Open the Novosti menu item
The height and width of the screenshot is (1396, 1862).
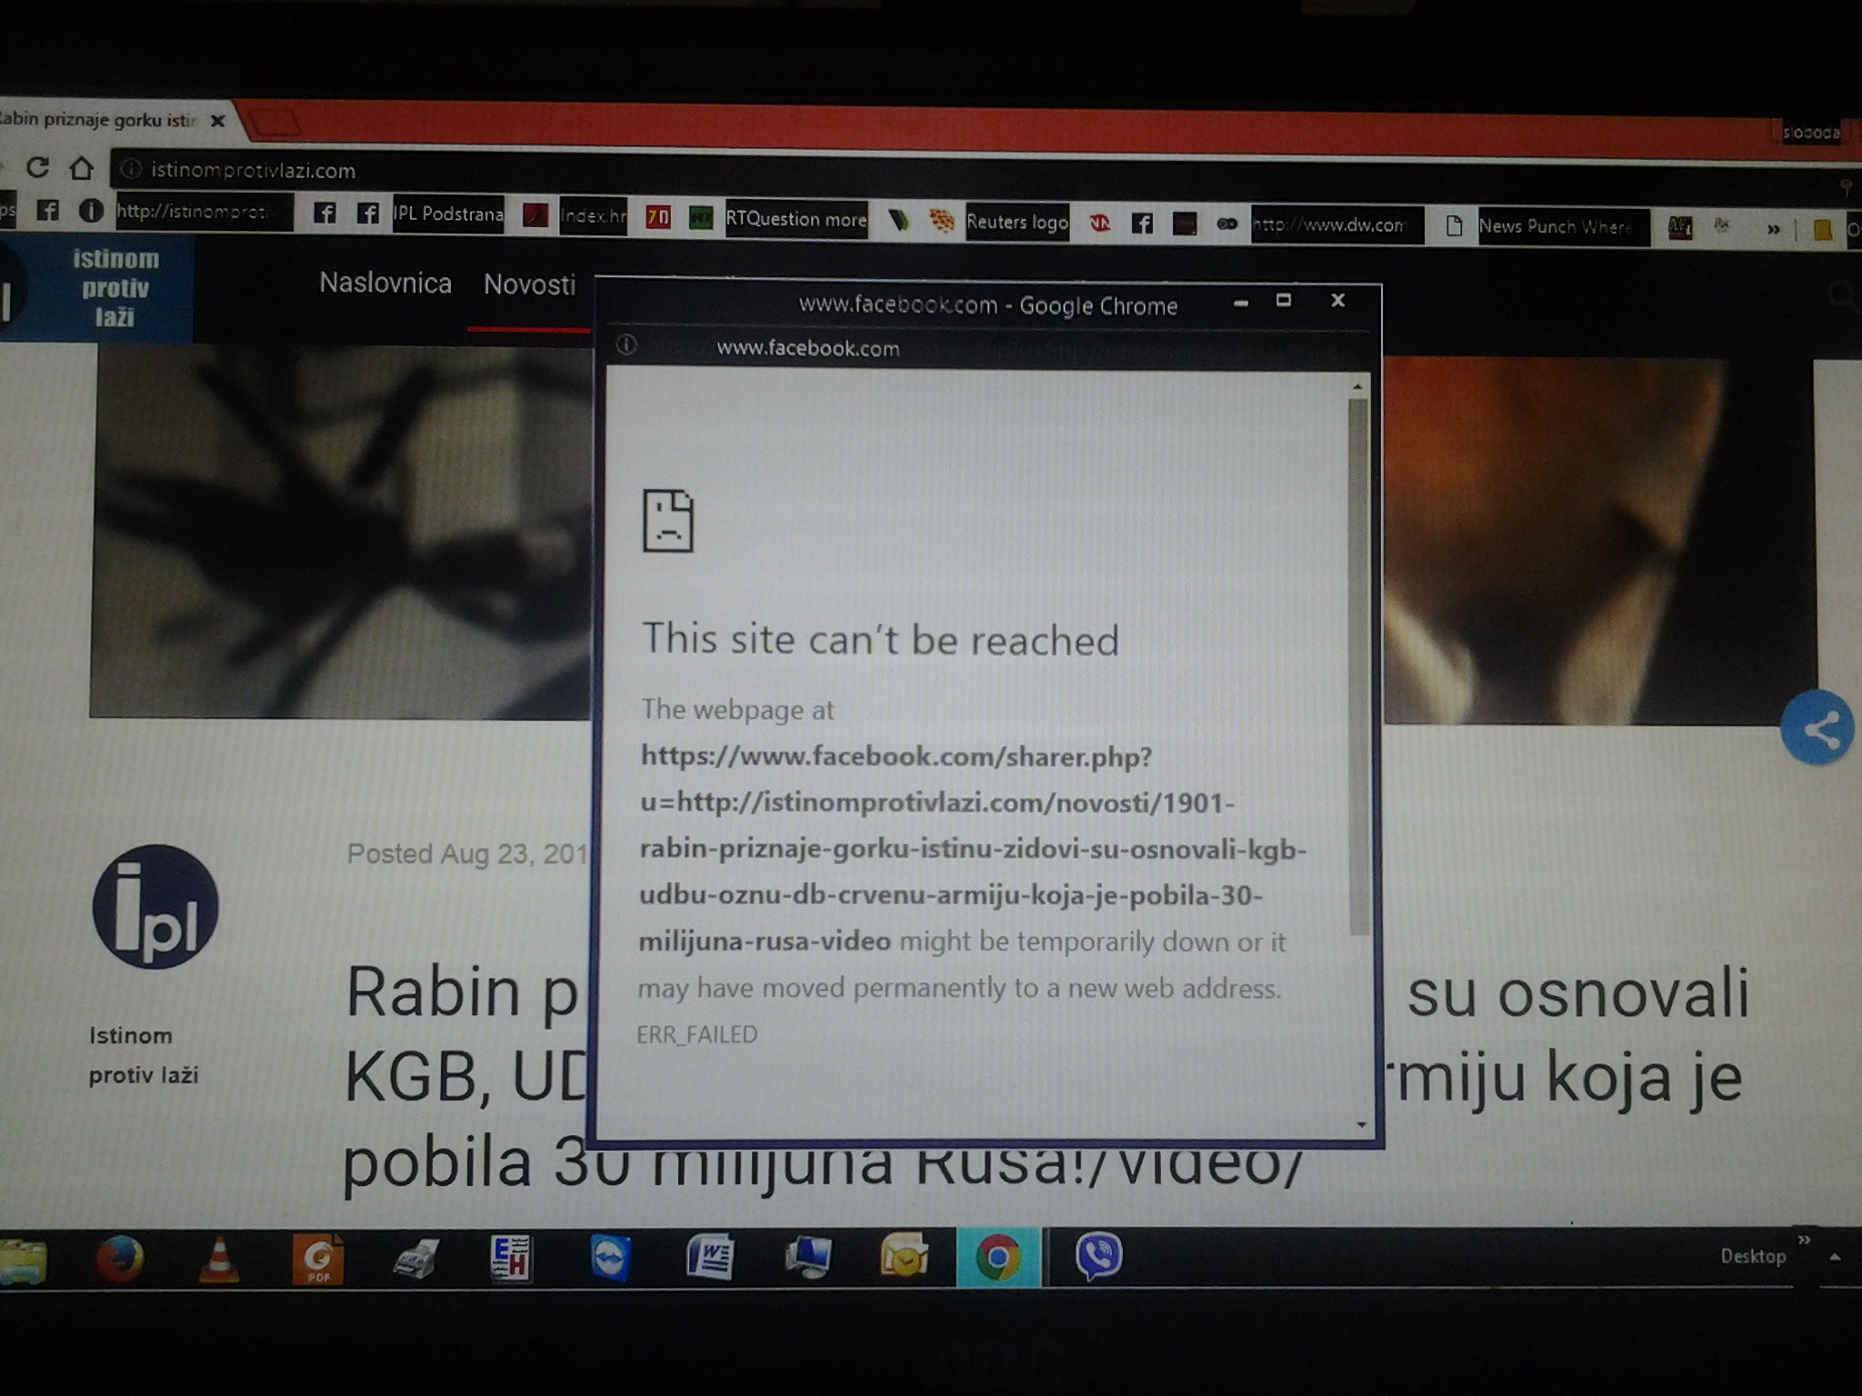[529, 284]
